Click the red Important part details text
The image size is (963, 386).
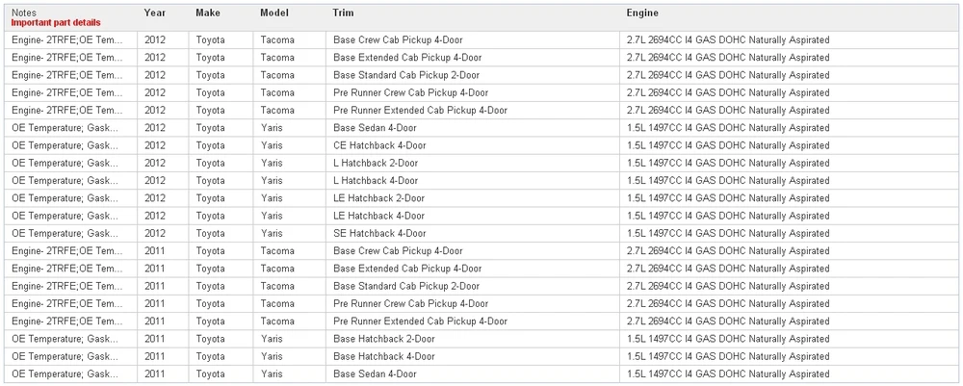click(56, 23)
